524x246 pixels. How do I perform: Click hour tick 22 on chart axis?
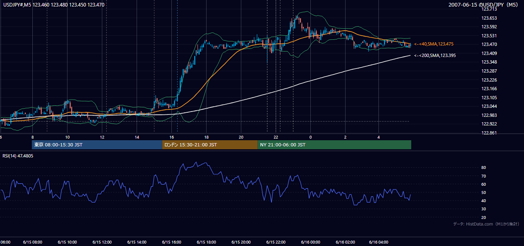pyautogui.click(x=276, y=137)
